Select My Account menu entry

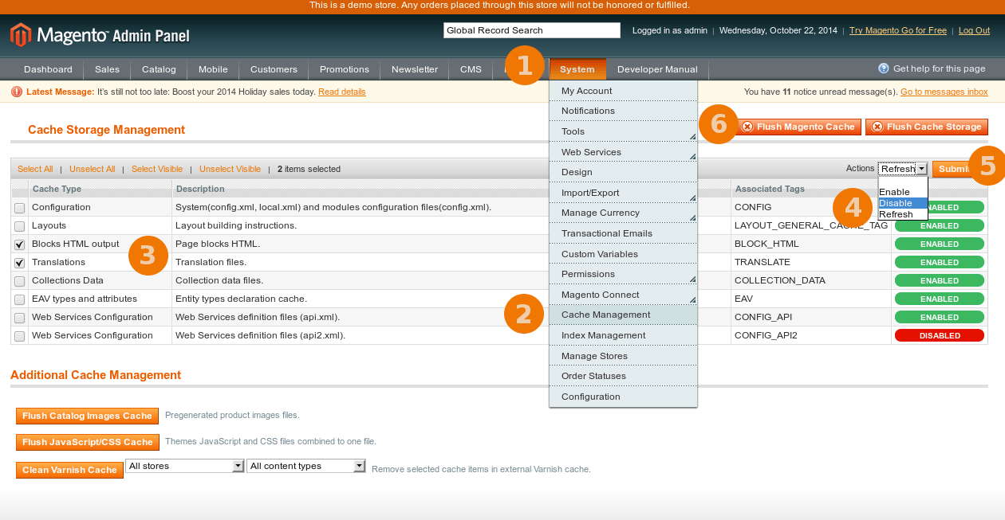(x=623, y=91)
